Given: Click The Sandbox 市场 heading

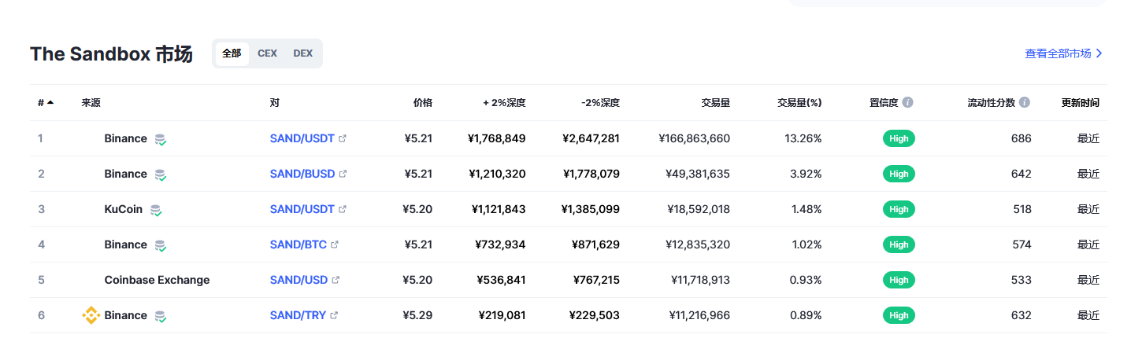Looking at the screenshot, I should (x=111, y=54).
